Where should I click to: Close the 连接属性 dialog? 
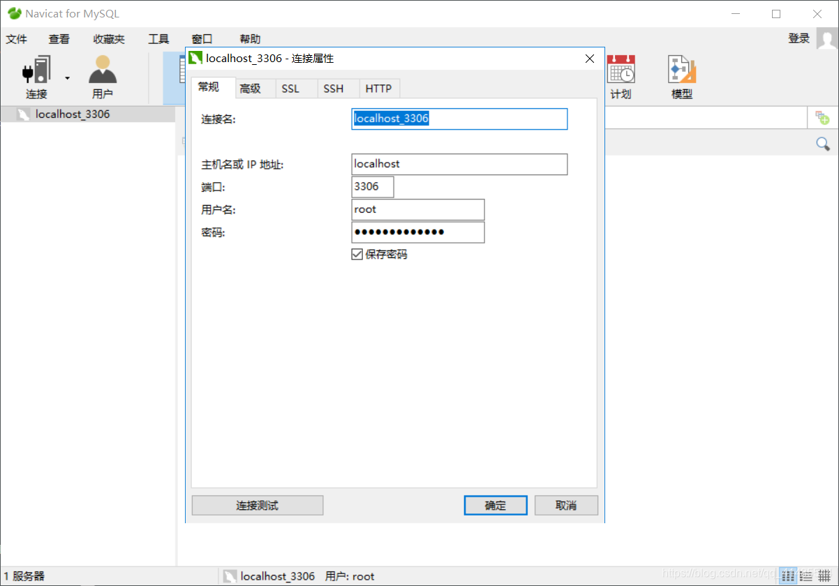click(590, 59)
